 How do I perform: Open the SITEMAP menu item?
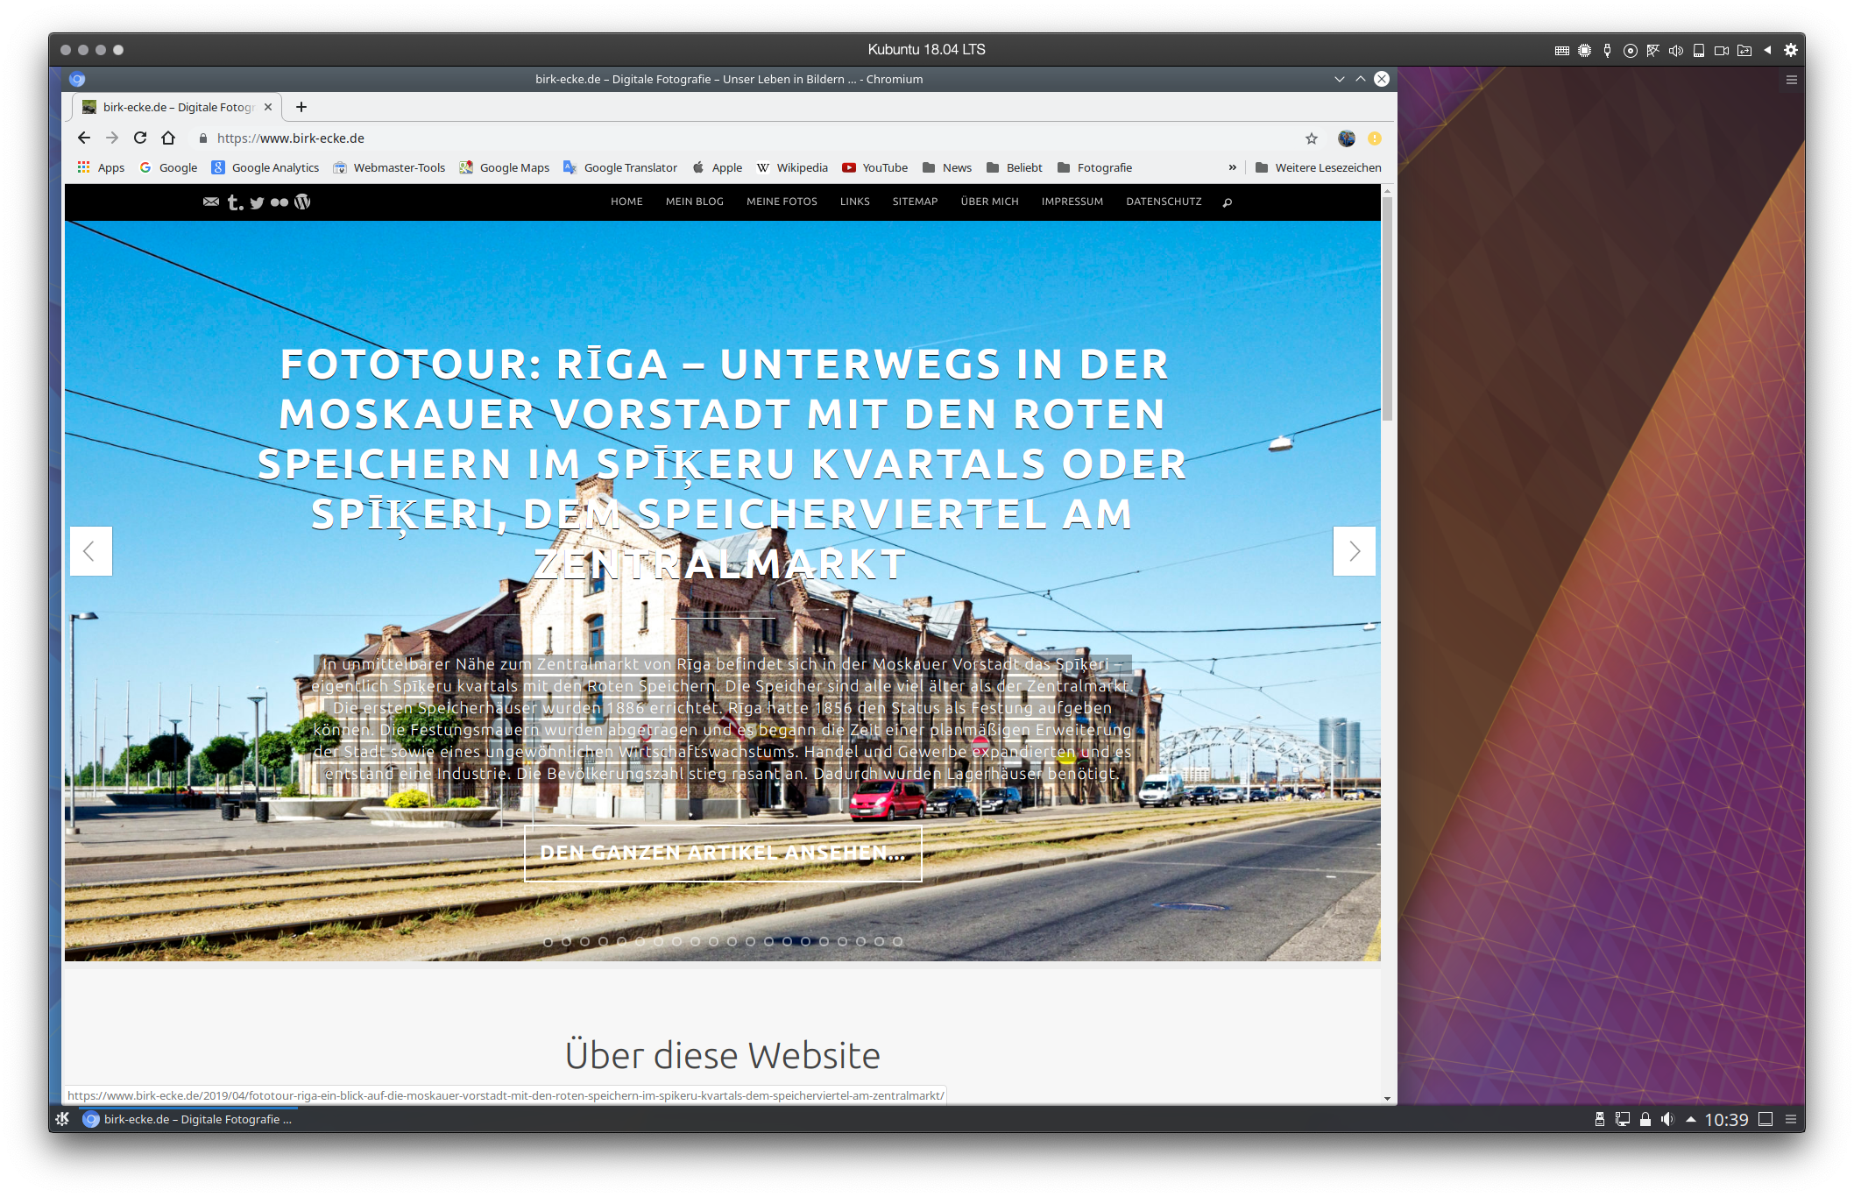pos(915,202)
